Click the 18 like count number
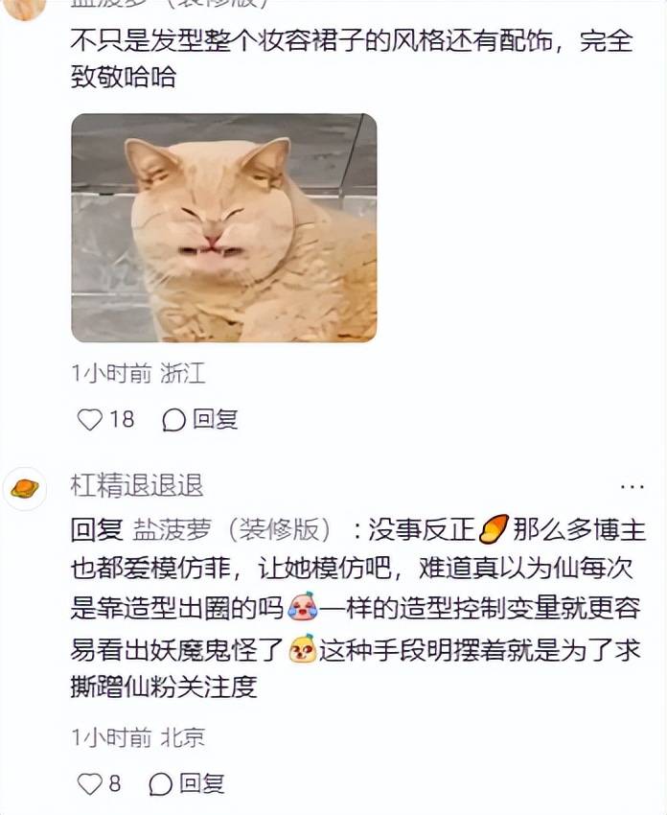The height and width of the screenshot is (815, 667). click(122, 419)
